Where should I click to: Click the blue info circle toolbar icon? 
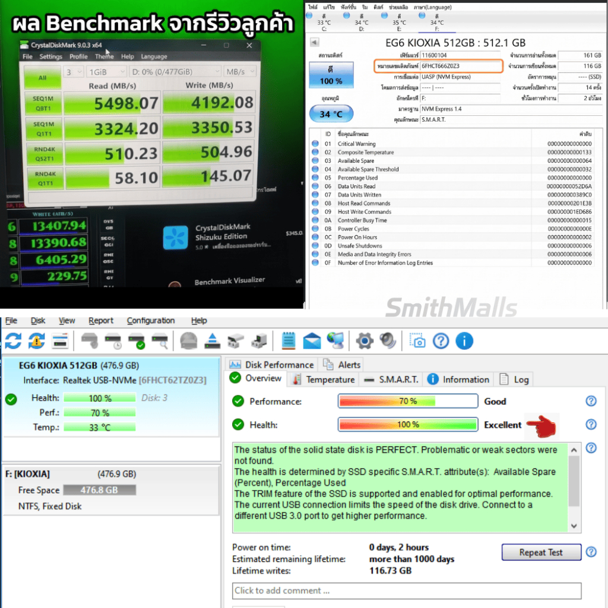click(x=464, y=341)
